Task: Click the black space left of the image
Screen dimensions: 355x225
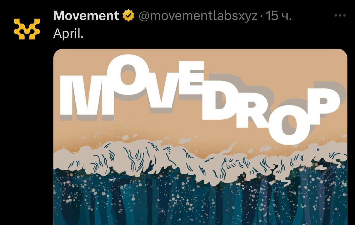Action: coord(26,133)
